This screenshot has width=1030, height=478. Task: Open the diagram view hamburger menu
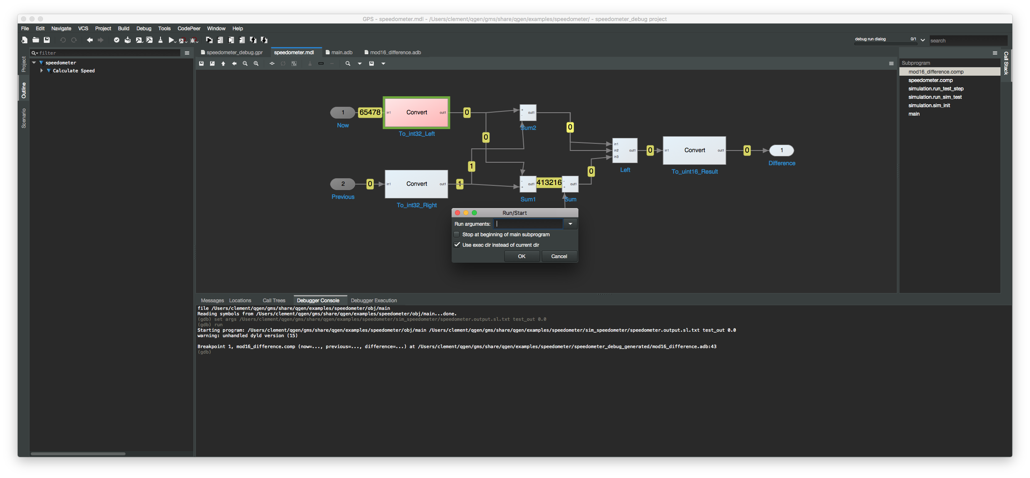[891, 63]
